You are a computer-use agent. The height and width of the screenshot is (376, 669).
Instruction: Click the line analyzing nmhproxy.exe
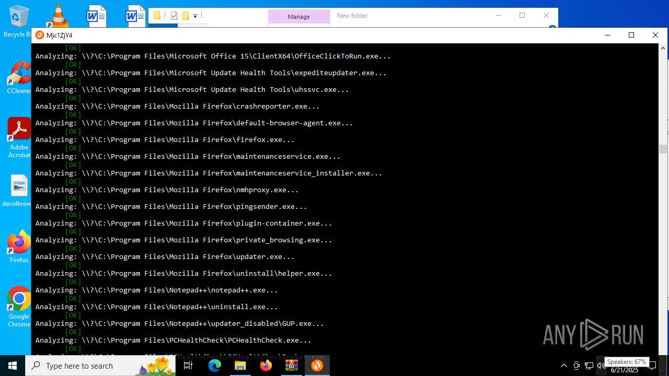pos(167,190)
